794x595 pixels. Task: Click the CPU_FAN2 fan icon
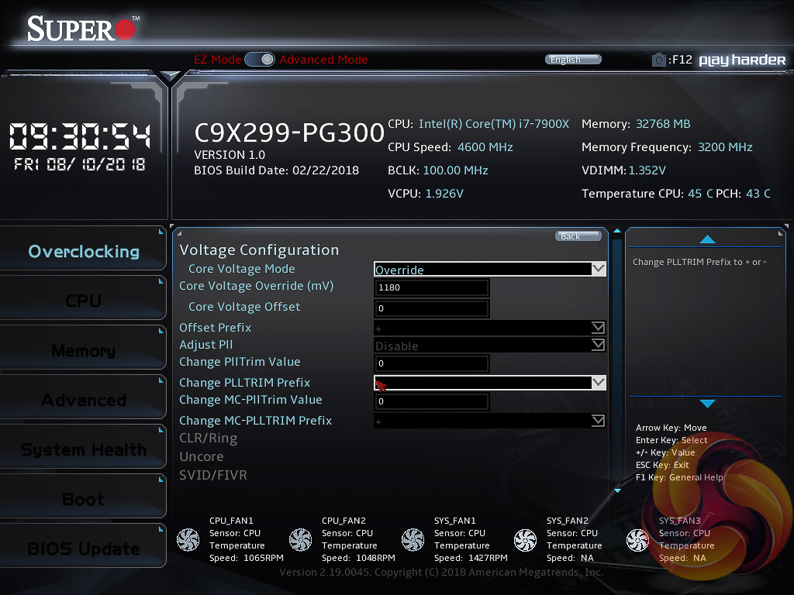tap(300, 539)
